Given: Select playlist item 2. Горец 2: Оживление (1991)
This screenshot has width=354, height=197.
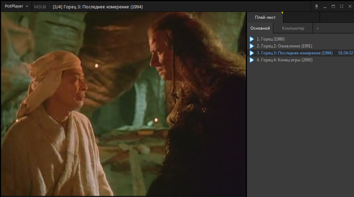Looking at the screenshot, I should tap(301, 46).
